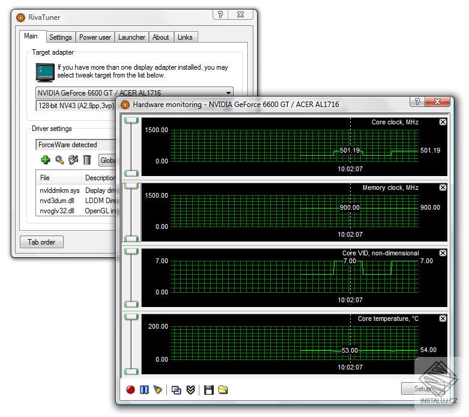
Task: Select the nvd3dum.dll file row
Action: pos(76,201)
